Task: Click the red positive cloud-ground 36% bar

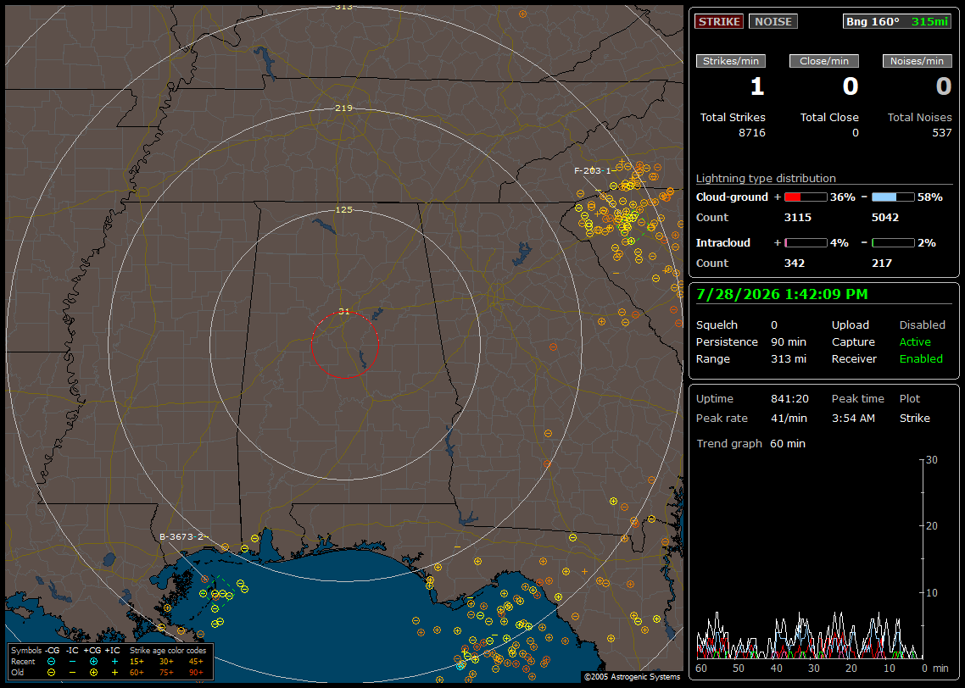Action: [x=806, y=197]
